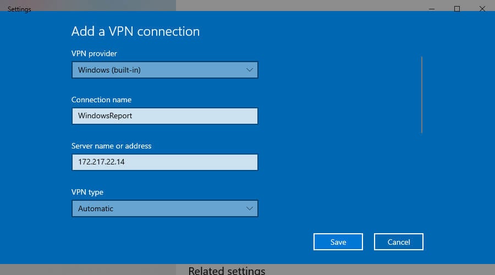The image size is (495, 275).
Task: Focus the Server name or address field
Action: pyautogui.click(x=165, y=162)
